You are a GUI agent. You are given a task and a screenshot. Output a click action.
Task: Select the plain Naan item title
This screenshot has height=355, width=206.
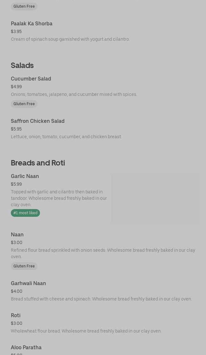[17, 235]
